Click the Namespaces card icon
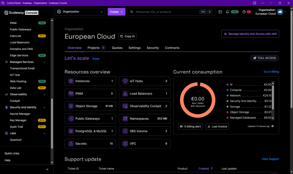Screen dimensions: 293x174 pyautogui.click(x=125, y=119)
